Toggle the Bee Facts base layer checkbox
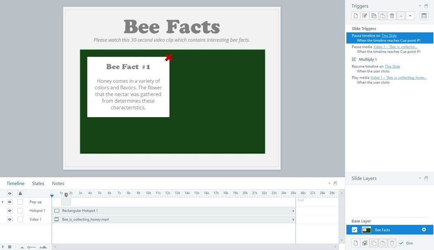This screenshot has height=250, width=434. click(x=354, y=230)
